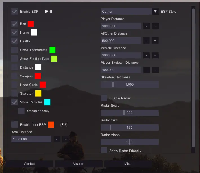Increase Vehicle Distance using plus button
Viewport: 200px width, 173px height.
155,55
